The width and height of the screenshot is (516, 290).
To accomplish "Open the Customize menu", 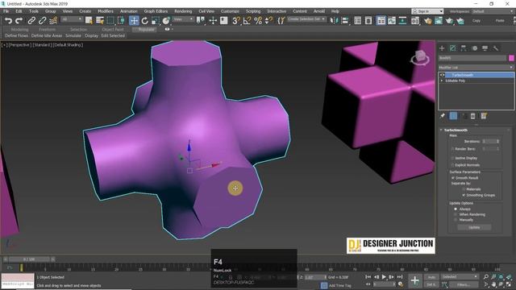I will (x=230, y=11).
